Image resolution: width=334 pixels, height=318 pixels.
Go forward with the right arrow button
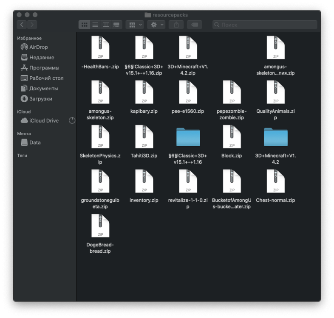(32, 25)
